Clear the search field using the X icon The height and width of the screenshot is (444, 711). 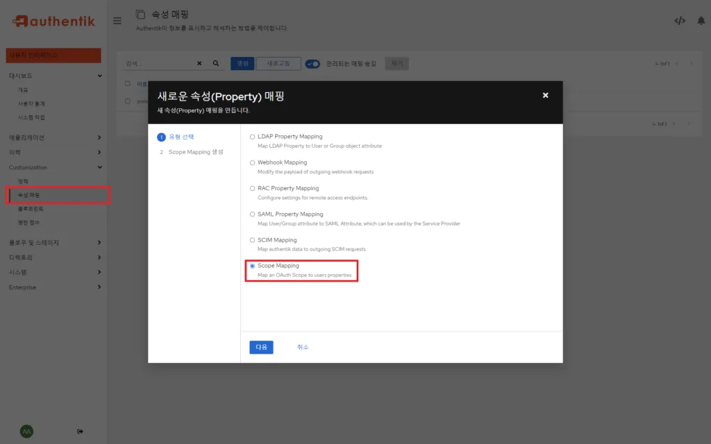point(199,63)
